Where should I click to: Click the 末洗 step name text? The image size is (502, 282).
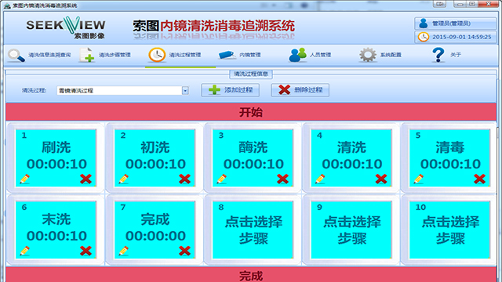(56, 219)
